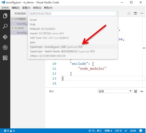Open the 转到(G) menu
This screenshot has width=146, height=133.
pyautogui.click(x=37, y=8)
